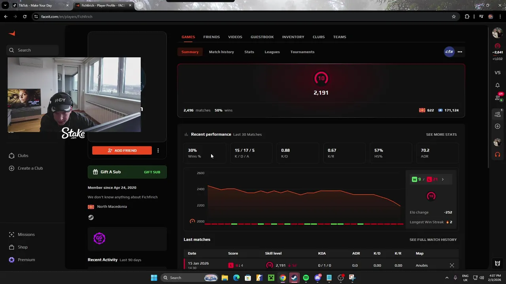Open the Teams tab
Image resolution: width=506 pixels, height=284 pixels.
(340, 37)
